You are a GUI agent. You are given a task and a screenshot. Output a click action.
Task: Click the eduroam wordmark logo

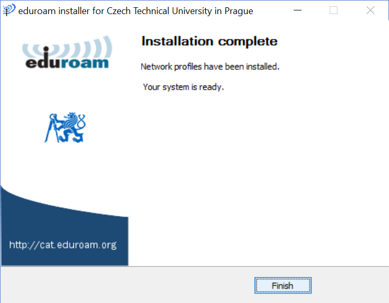(67, 52)
